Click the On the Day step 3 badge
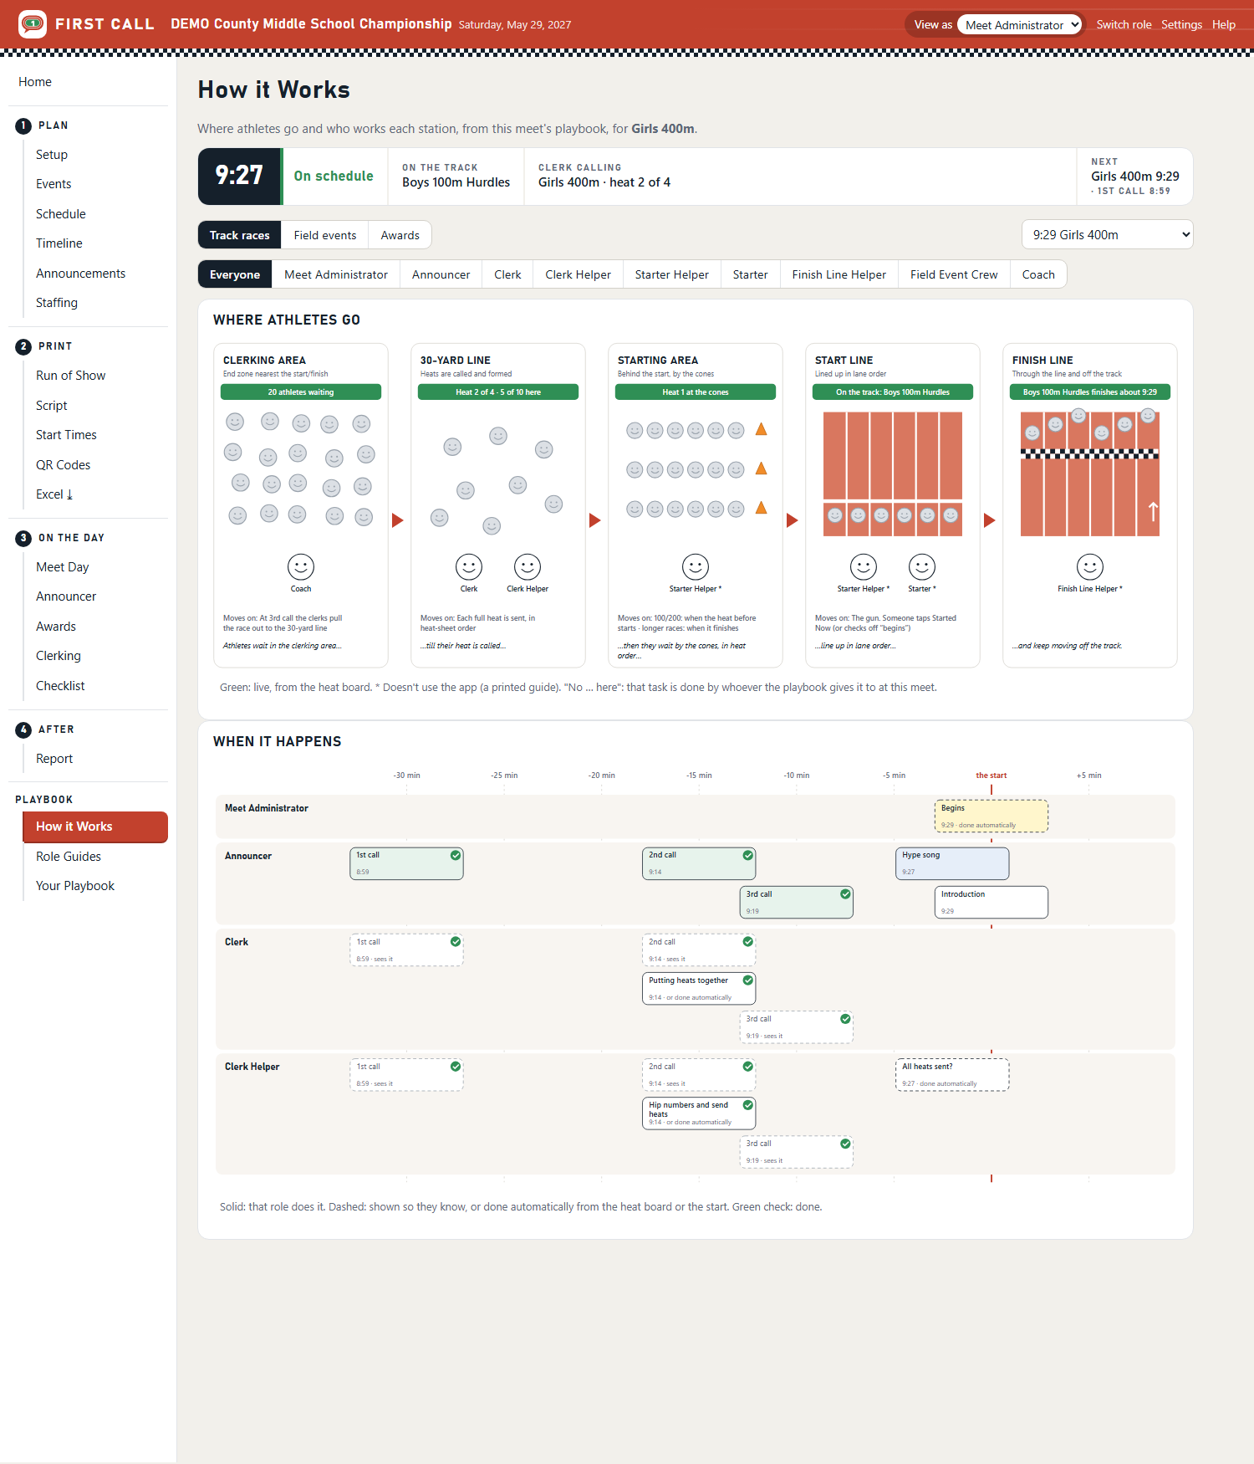The image size is (1254, 1464). 23,538
